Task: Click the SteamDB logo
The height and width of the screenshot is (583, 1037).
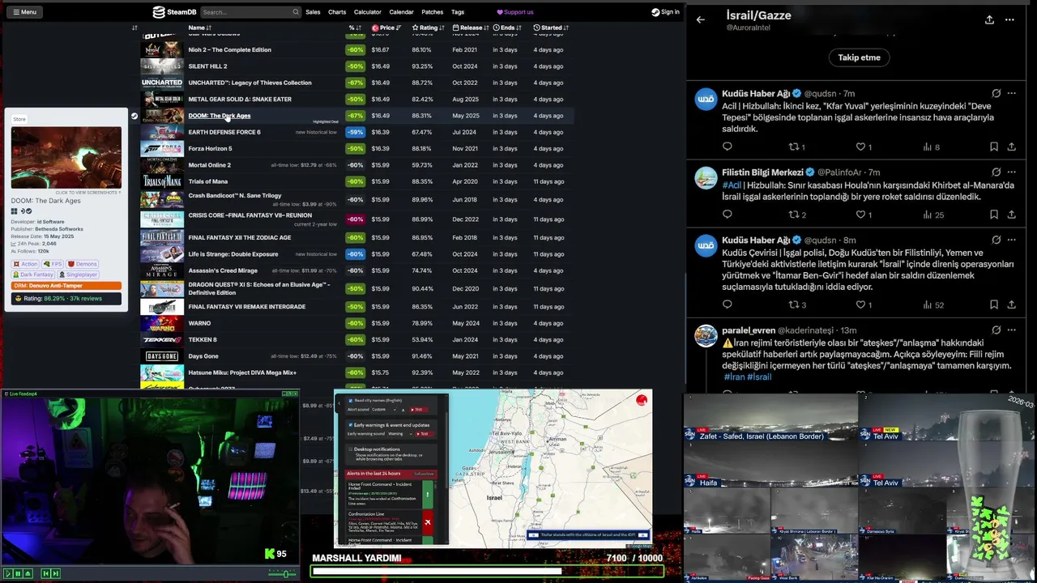Action: (175, 12)
